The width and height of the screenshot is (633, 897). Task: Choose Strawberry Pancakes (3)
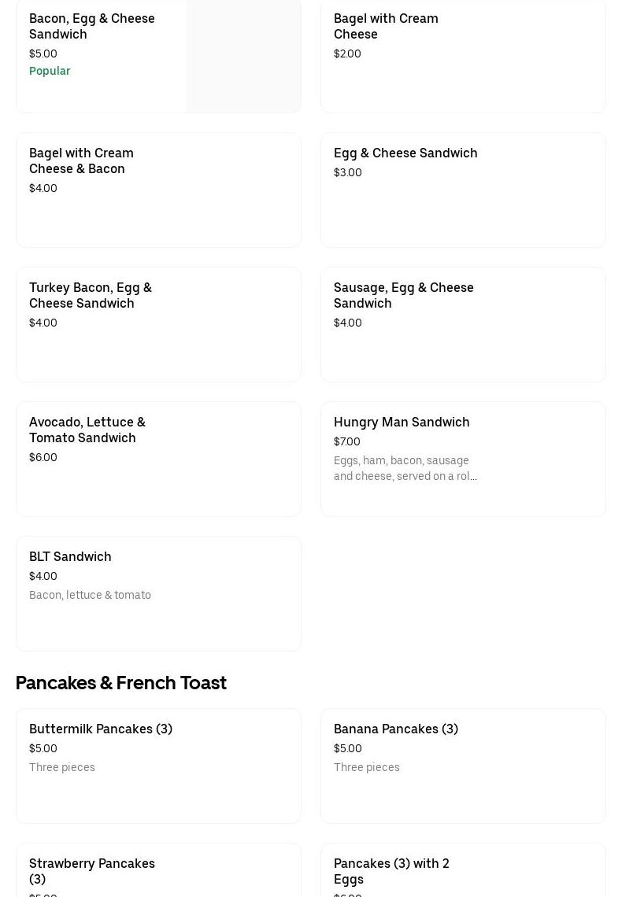92,870
